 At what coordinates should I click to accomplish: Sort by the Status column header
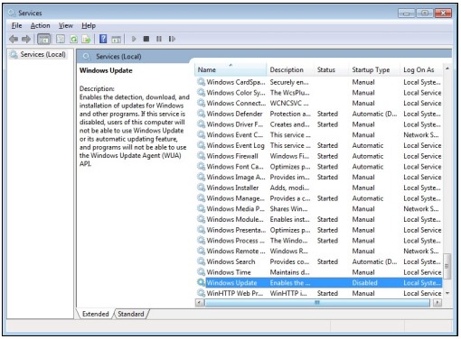click(x=332, y=69)
